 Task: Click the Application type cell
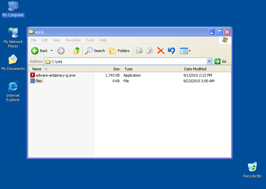pos(132,75)
